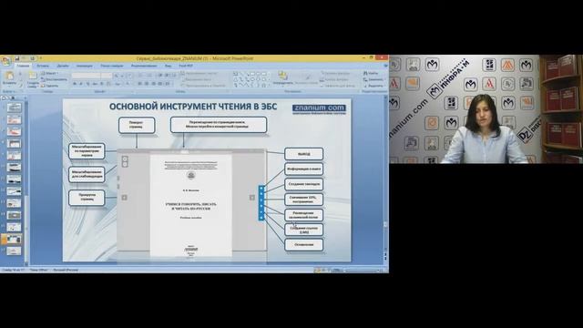Open the Foxit PDF ribbon tab
This screenshot has width=583, height=328.
click(186, 66)
